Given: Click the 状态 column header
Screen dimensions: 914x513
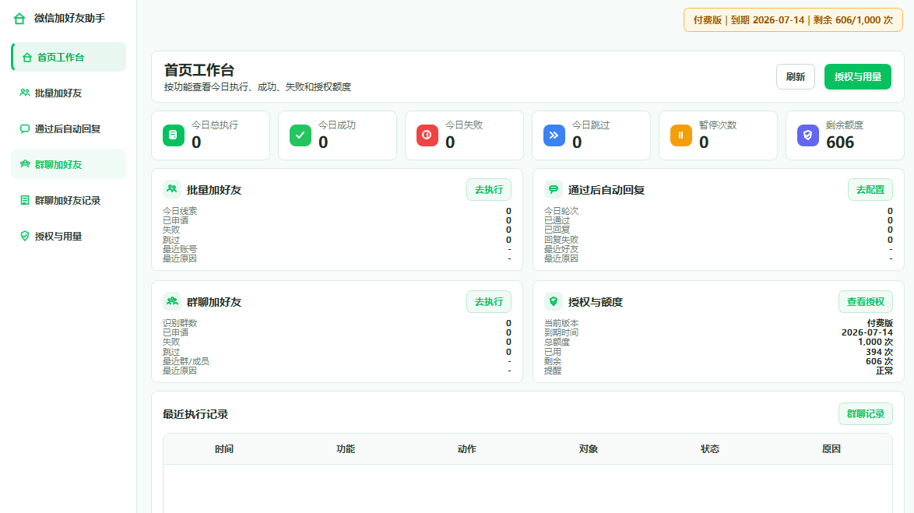Looking at the screenshot, I should [x=709, y=449].
